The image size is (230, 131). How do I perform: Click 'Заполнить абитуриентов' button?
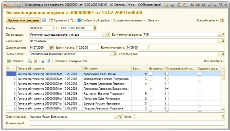[x=71, y=61]
